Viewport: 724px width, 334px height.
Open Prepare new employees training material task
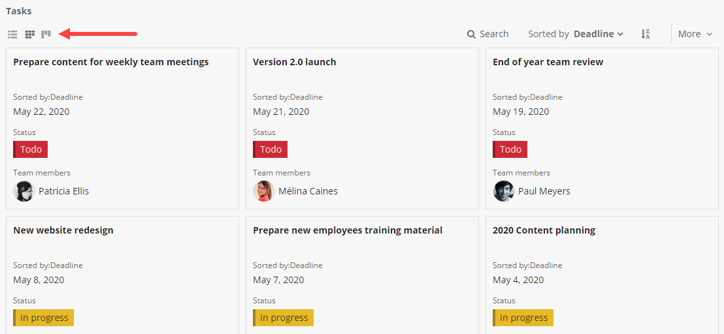click(x=347, y=230)
